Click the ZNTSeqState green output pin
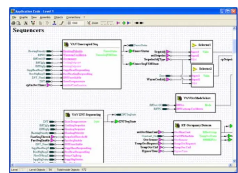The width and height of the screenshot is (238, 173). pos(116,122)
